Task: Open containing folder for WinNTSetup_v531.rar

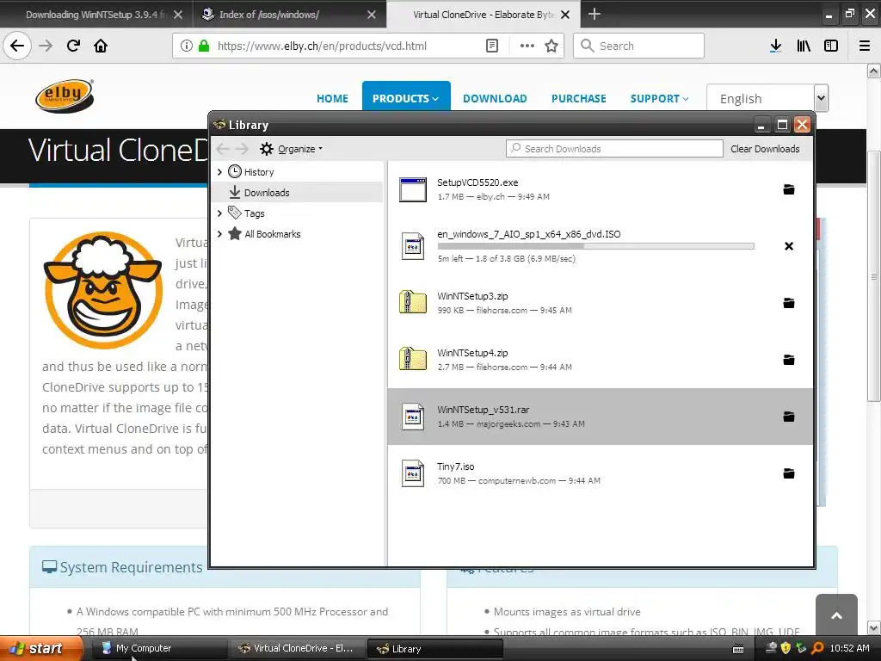Action: click(x=789, y=417)
